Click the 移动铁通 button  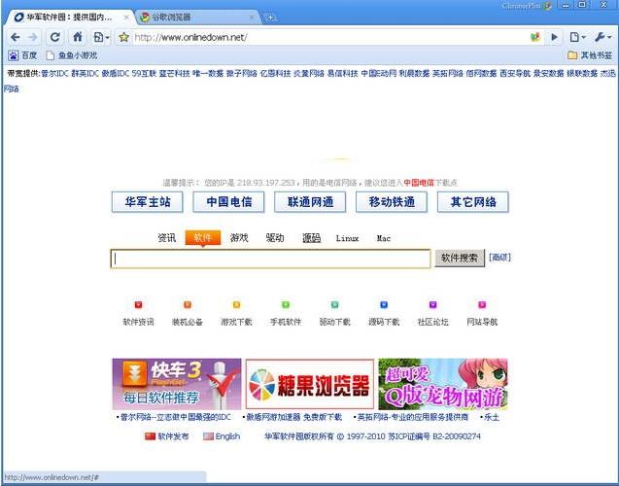(392, 202)
